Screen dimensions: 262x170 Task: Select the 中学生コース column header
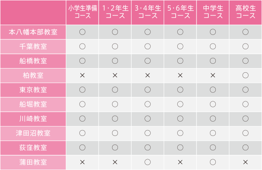[213, 12]
